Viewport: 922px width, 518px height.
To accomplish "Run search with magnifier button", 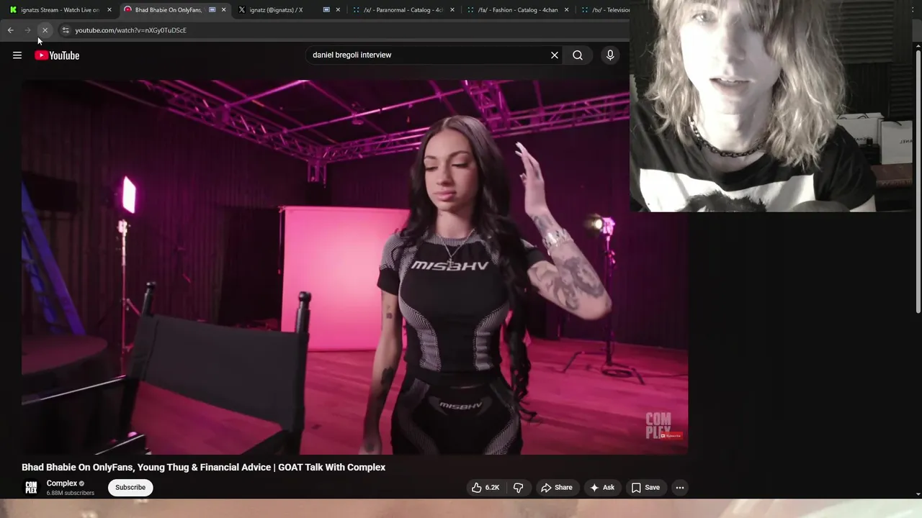I will point(578,55).
